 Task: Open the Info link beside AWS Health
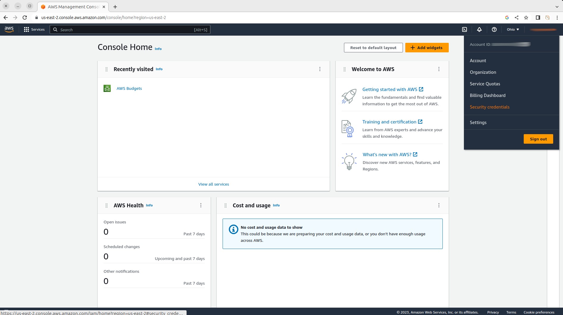tap(149, 205)
